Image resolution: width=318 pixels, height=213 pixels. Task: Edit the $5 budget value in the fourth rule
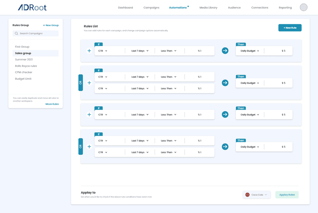click(x=283, y=146)
